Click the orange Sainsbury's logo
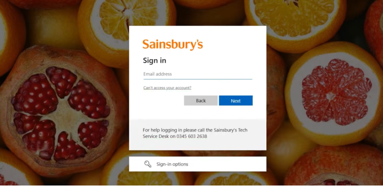 173,45
